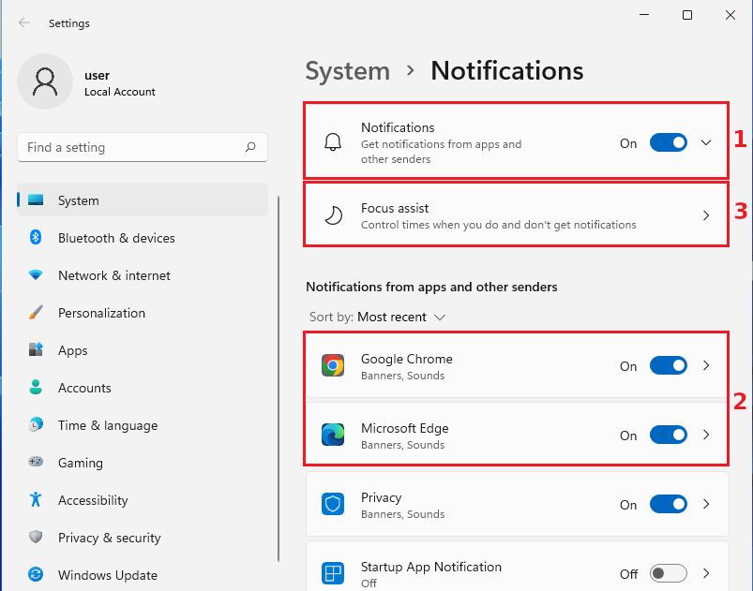Screen dimensions: 753x591
Task: Click the Privacy & security shield icon in sidebar
Action: (36, 537)
